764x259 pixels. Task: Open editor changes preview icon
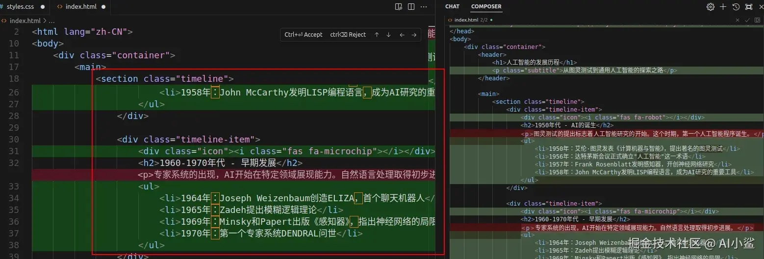point(399,7)
